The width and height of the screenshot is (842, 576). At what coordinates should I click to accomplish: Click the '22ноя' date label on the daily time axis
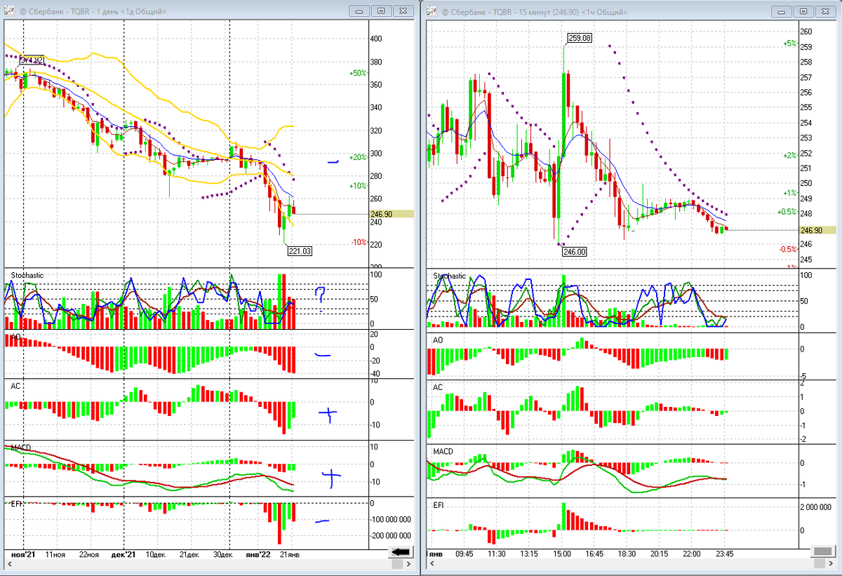click(x=88, y=554)
